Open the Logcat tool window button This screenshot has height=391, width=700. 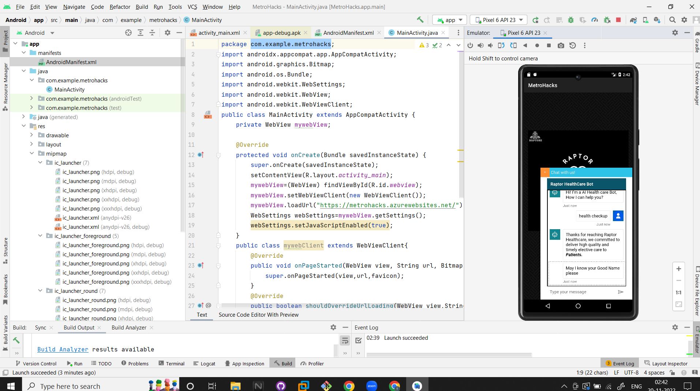(204, 364)
